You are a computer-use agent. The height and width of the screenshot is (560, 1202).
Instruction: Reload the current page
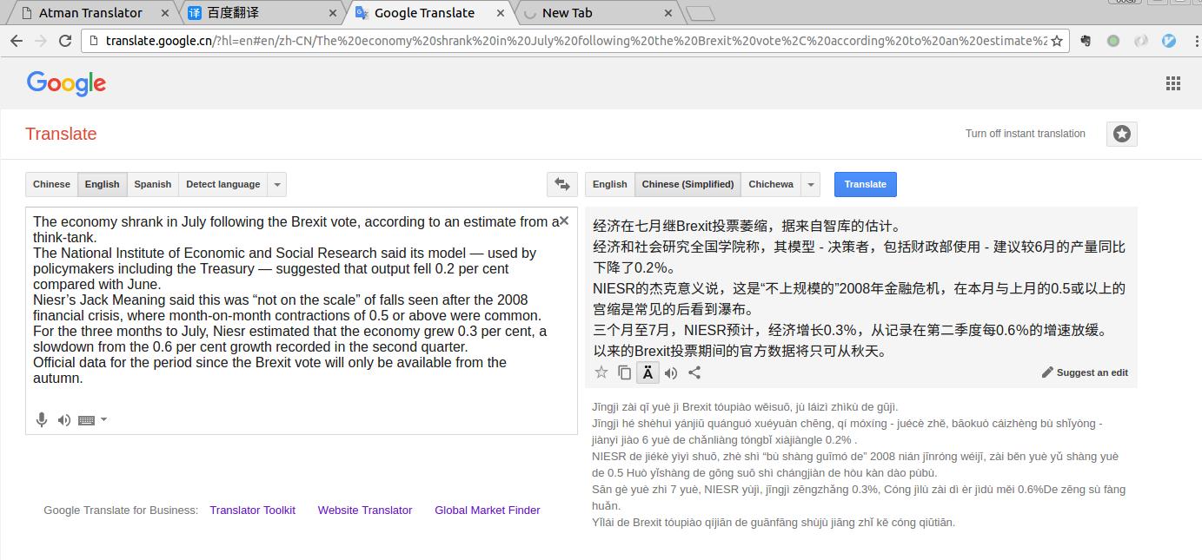tap(65, 41)
